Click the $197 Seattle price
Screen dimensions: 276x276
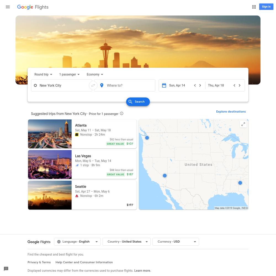130,205
